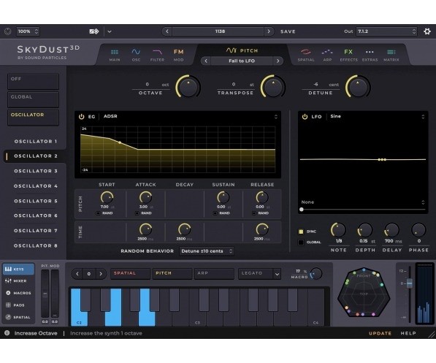
Task: Go to previous preset from 1138
Action: coord(167,31)
